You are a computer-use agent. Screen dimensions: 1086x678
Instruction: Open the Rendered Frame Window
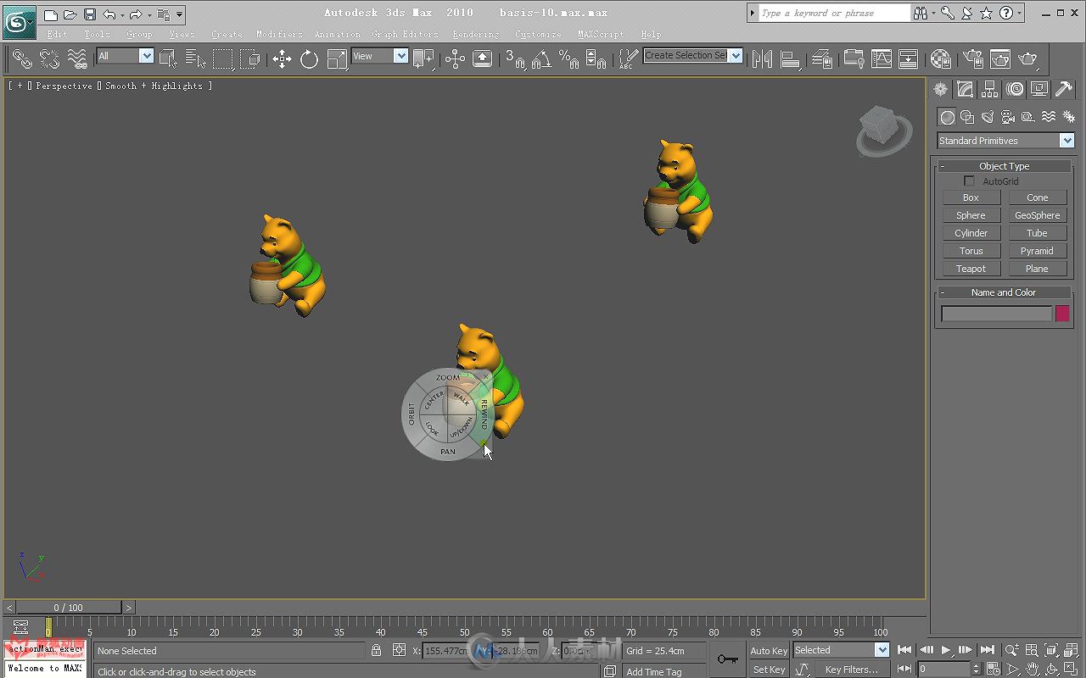(x=1000, y=58)
